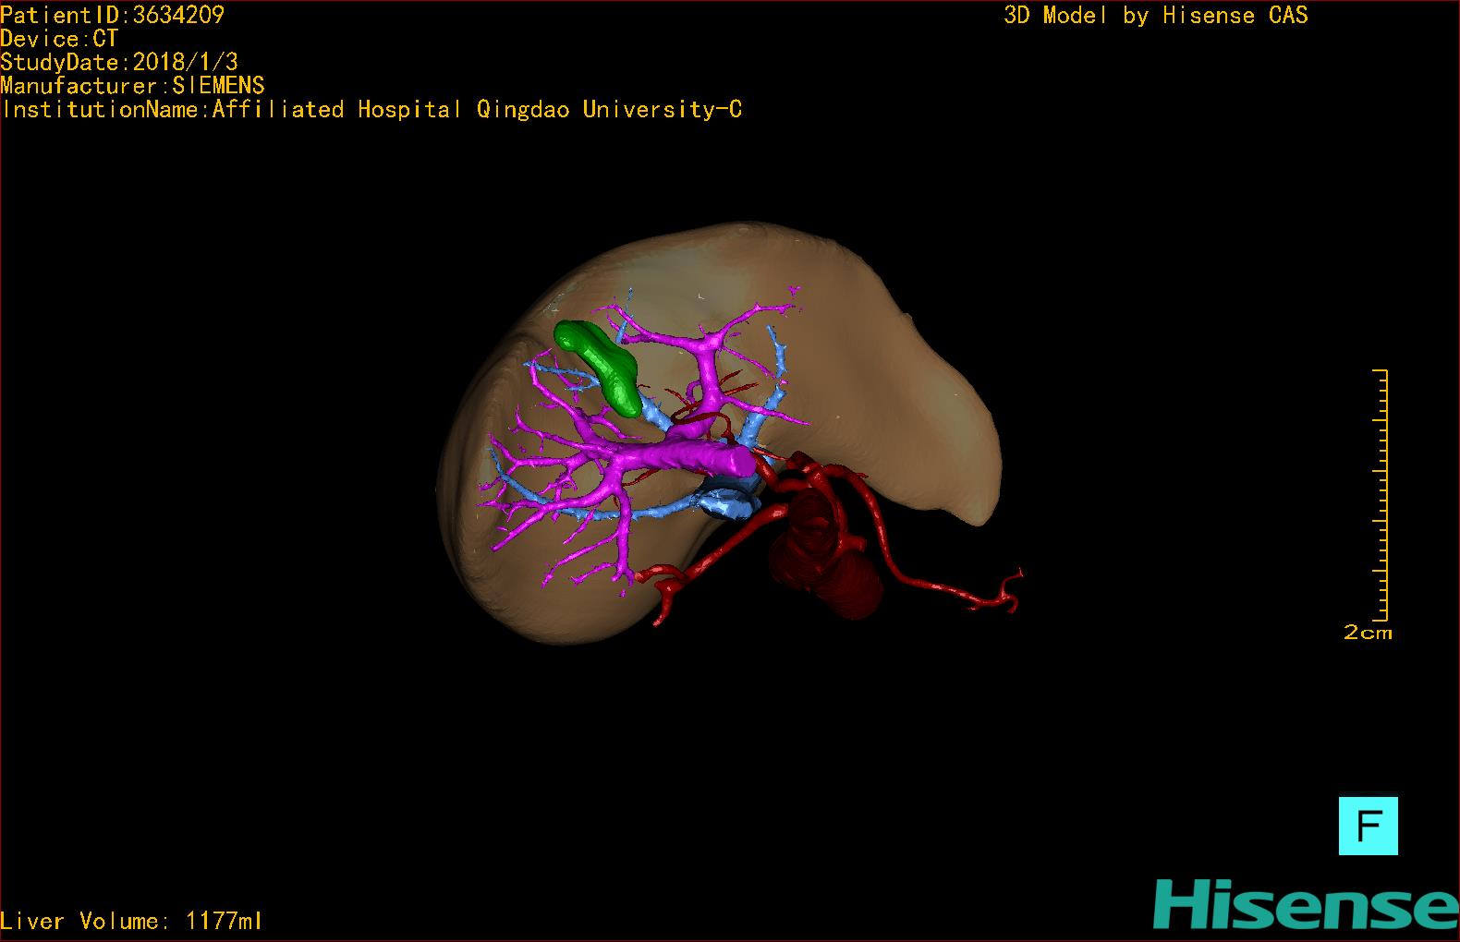Click the Manufacturer:SIEMENS text
This screenshot has width=1460, height=942.
pos(132,86)
